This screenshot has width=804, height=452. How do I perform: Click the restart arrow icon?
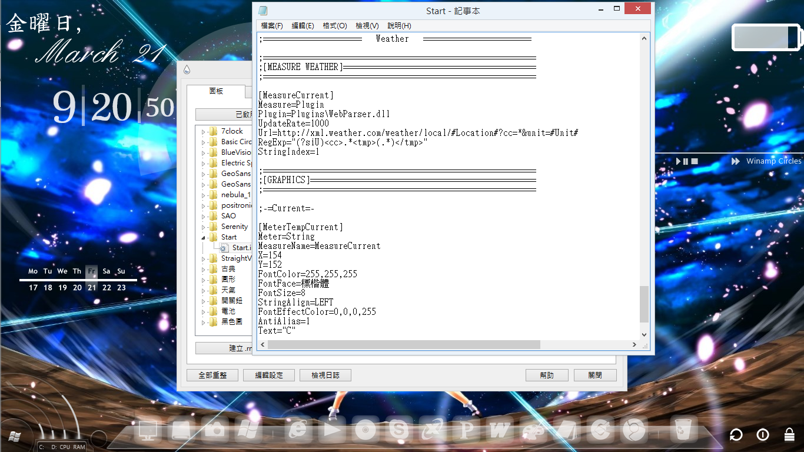(x=736, y=435)
